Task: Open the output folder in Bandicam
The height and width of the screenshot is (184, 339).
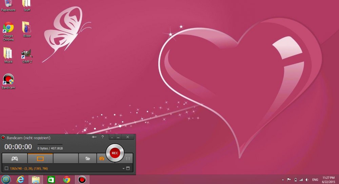Action: 87,158
